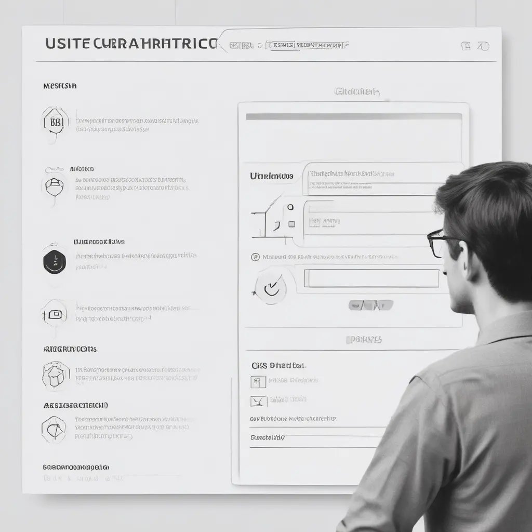Click the large round checkmark icon
Viewport: 532px width, 532px height.
(x=271, y=285)
